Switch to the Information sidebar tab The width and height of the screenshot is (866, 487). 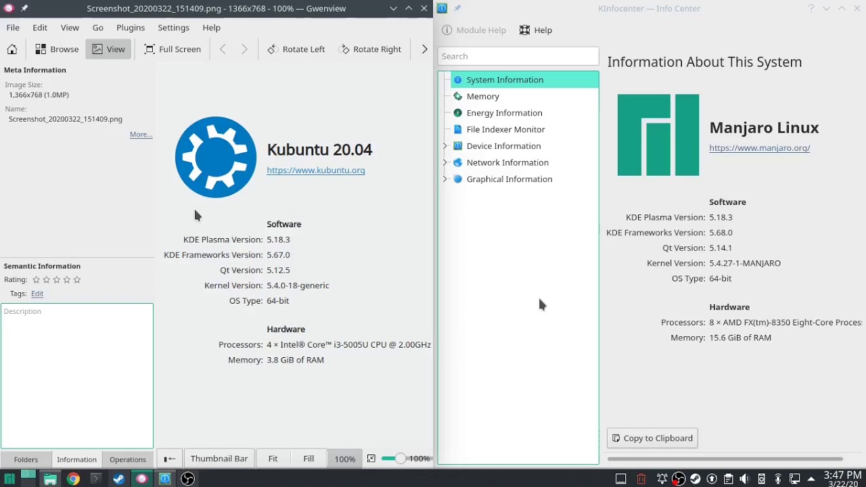coord(76,459)
